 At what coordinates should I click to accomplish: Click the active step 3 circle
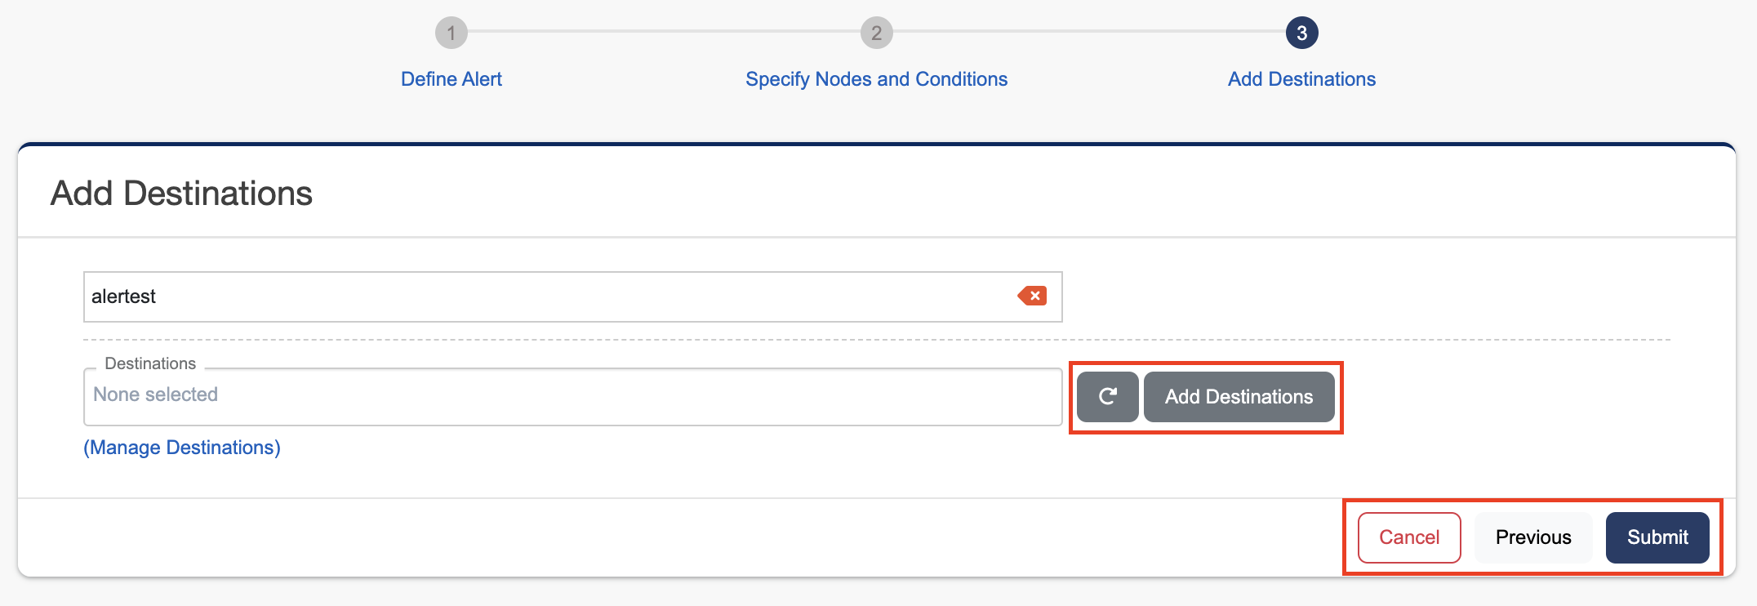[x=1301, y=33]
